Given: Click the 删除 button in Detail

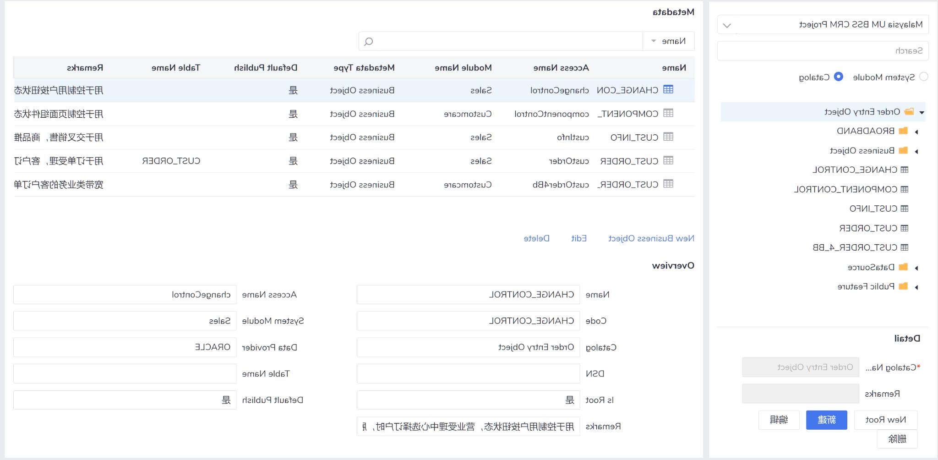Looking at the screenshot, I should tap(897, 439).
